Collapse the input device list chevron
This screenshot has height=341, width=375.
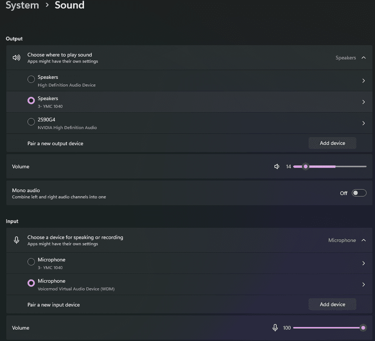click(x=363, y=240)
